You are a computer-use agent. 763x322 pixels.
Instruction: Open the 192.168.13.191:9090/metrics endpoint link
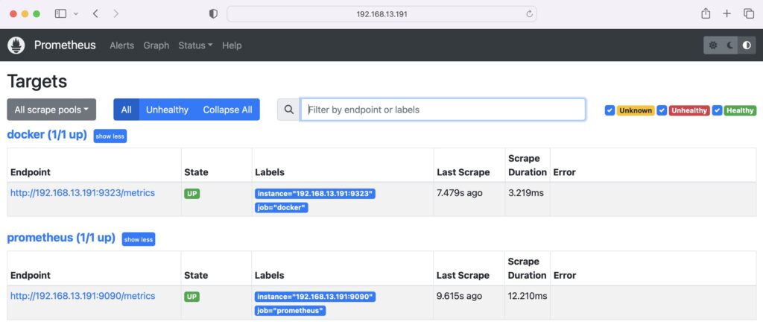coord(83,296)
